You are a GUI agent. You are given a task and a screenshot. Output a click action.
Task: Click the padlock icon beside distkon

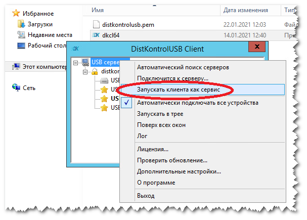[95, 71]
